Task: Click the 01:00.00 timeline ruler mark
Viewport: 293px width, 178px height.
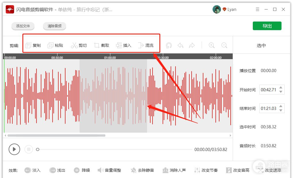Action: pos(110,58)
